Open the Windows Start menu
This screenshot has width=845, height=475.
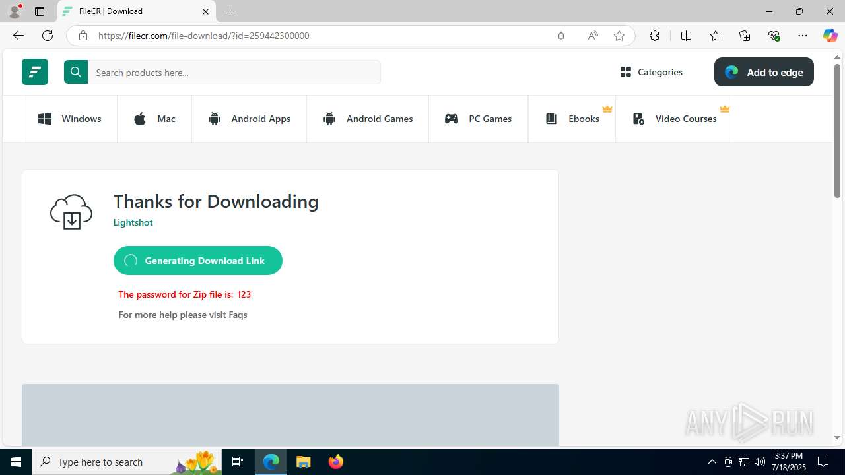[16, 462]
